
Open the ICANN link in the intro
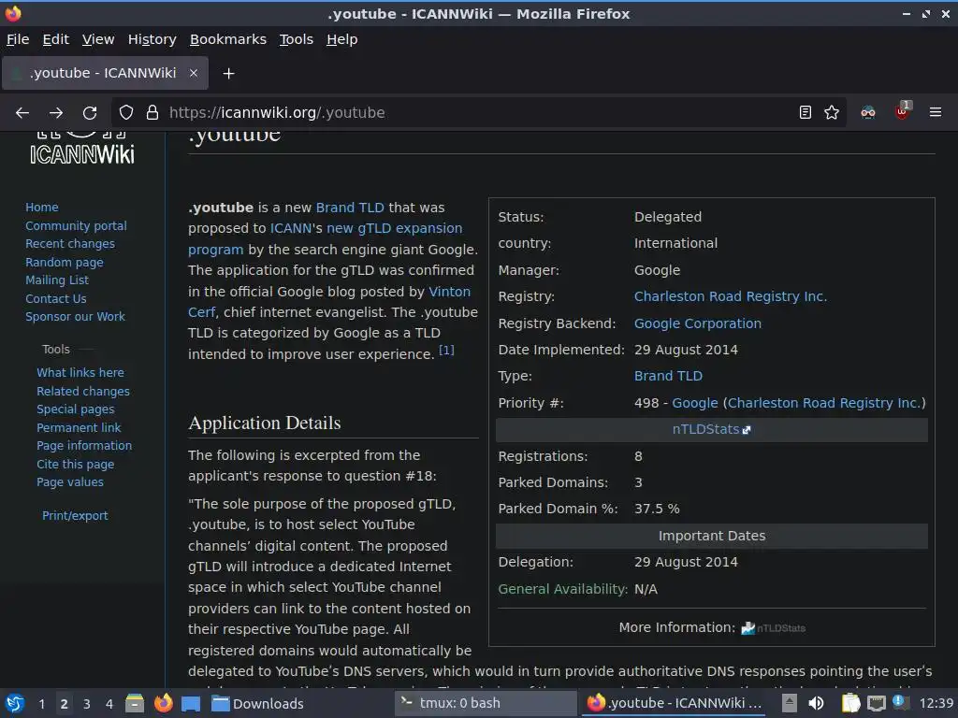291,228
